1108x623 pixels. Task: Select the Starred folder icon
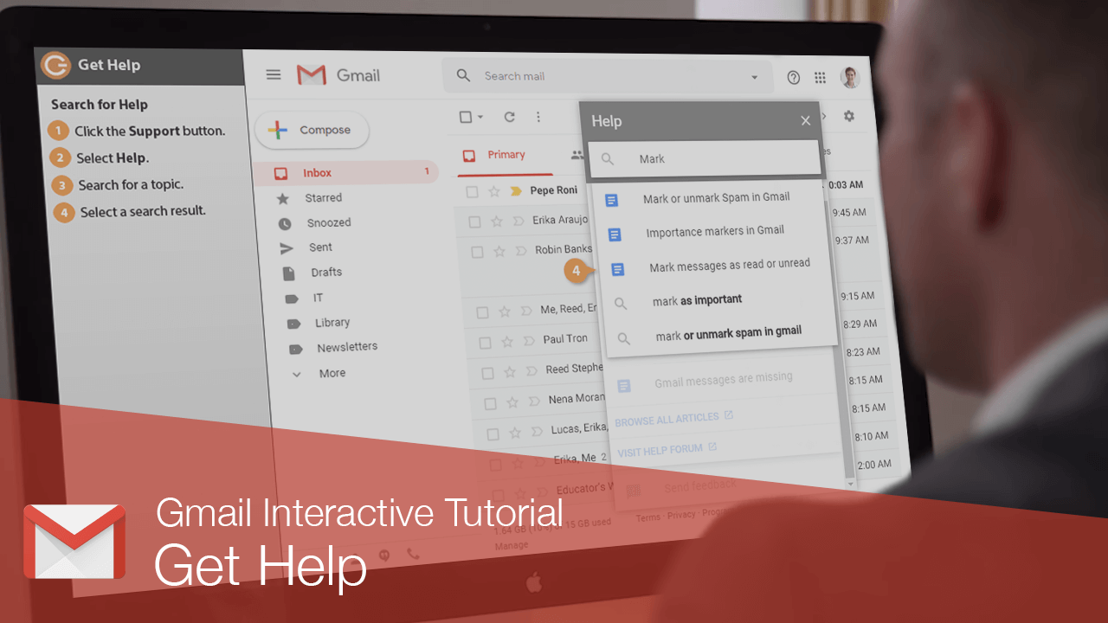coord(284,197)
